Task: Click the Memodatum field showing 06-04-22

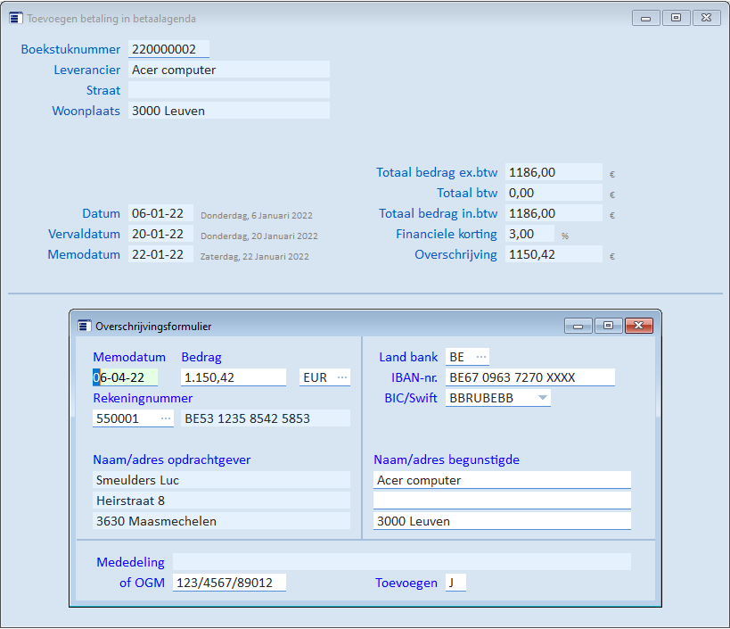Action: pos(125,377)
